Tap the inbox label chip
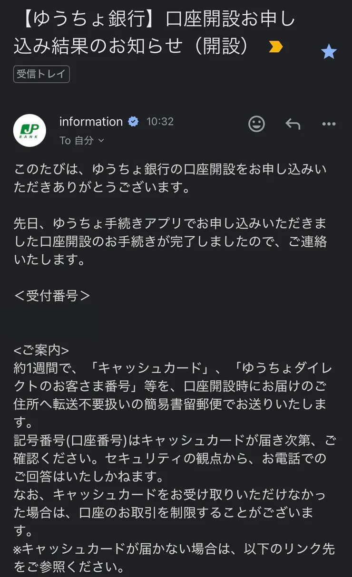 coord(41,74)
